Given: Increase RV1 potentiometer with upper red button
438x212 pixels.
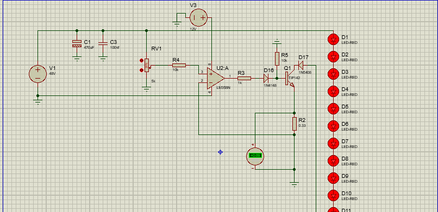Looking at the screenshot, I should 141,60.
